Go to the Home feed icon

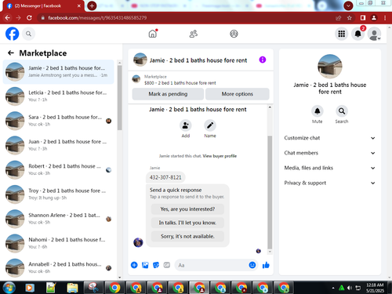(153, 34)
